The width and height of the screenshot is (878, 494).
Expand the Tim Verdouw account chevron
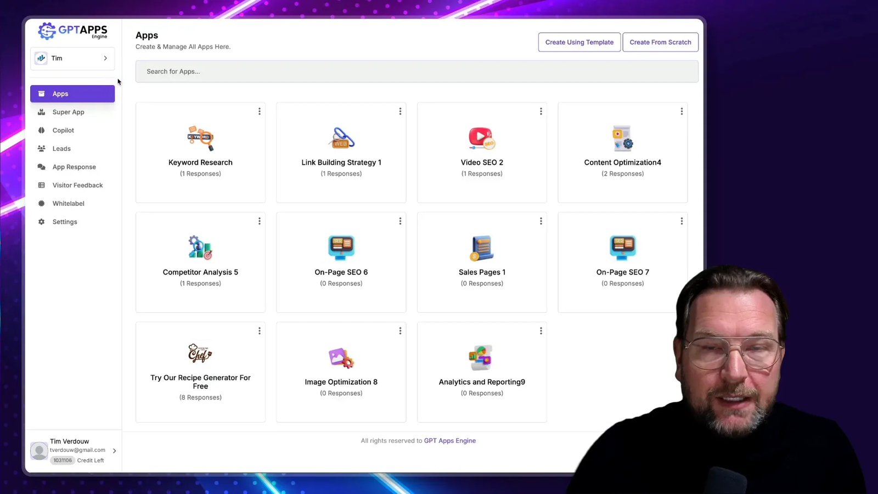(x=114, y=451)
